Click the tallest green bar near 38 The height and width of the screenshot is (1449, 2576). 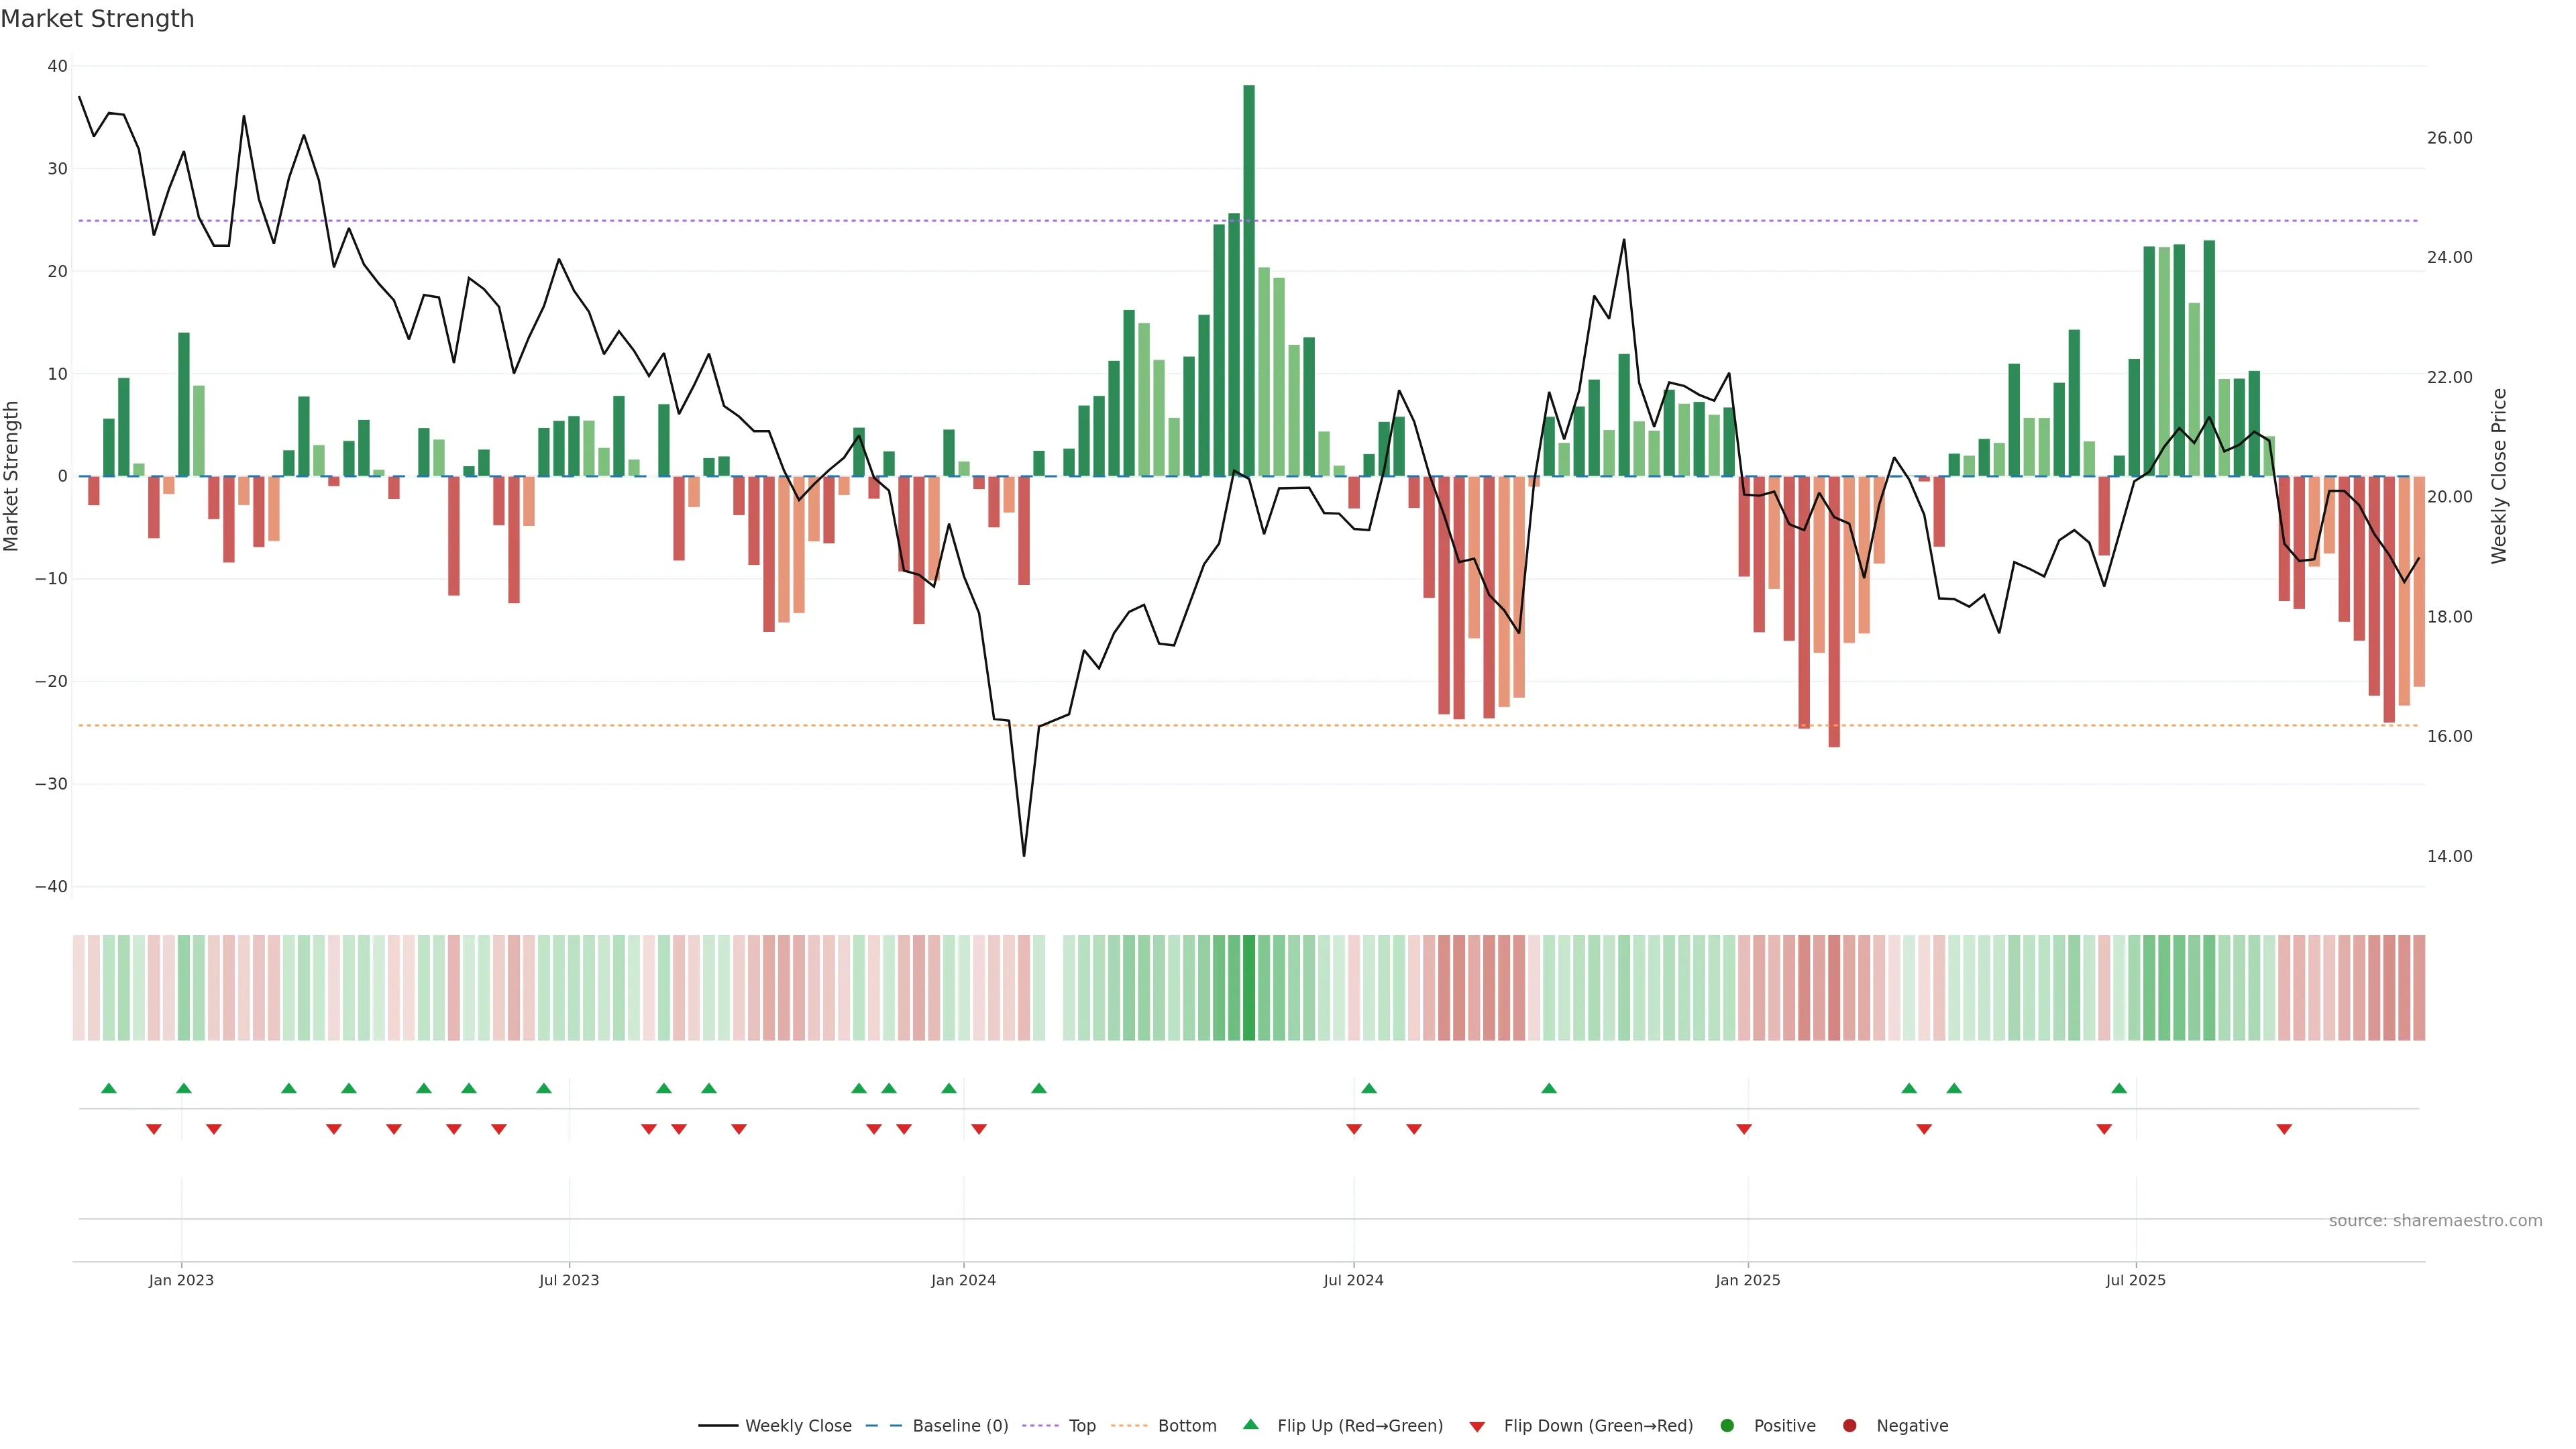click(1249, 280)
